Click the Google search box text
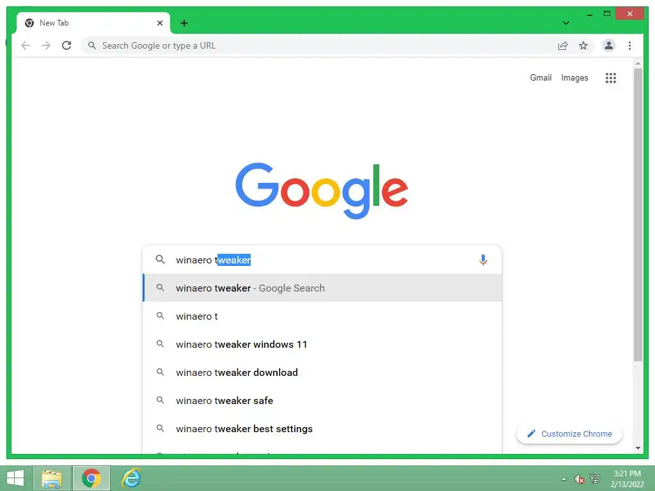The width and height of the screenshot is (655, 491). 213,260
